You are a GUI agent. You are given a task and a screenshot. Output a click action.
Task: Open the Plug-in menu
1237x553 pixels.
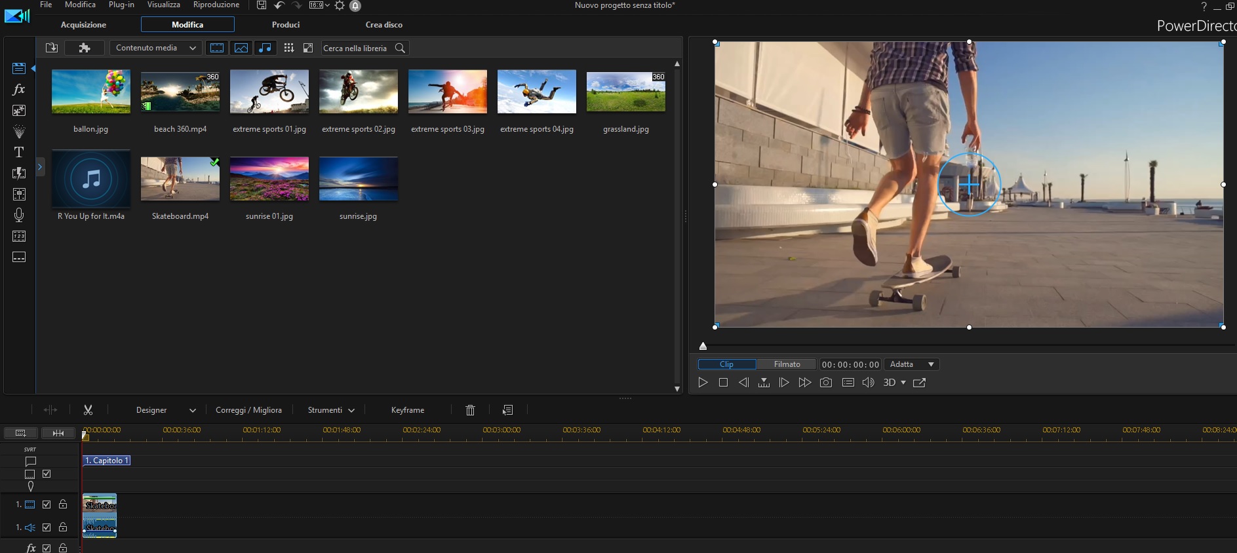tap(121, 5)
